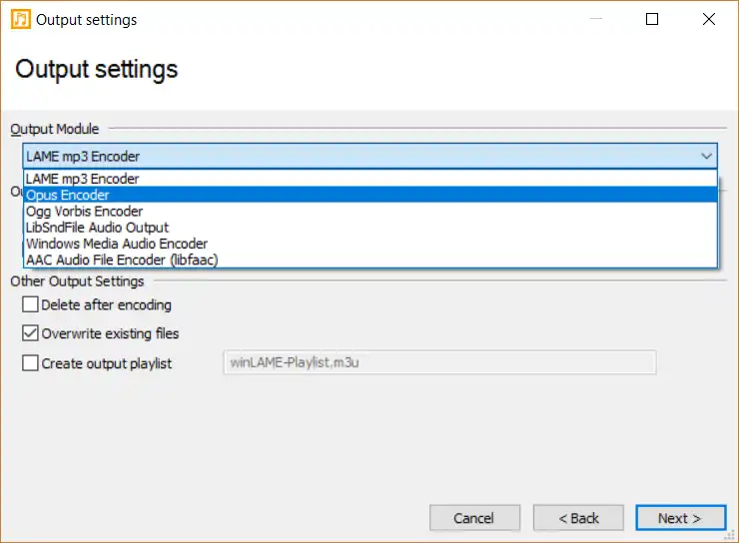Go back with the Back button
This screenshot has height=543, width=739.
pyautogui.click(x=578, y=518)
